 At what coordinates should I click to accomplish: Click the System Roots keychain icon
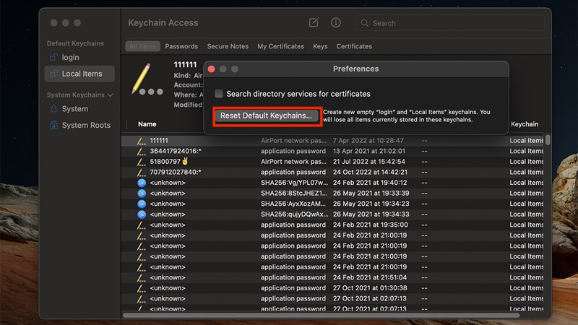(x=53, y=125)
